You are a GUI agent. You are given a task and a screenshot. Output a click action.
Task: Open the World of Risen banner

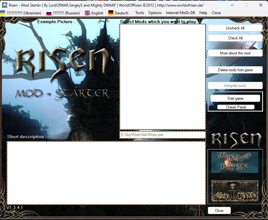[x=235, y=162]
